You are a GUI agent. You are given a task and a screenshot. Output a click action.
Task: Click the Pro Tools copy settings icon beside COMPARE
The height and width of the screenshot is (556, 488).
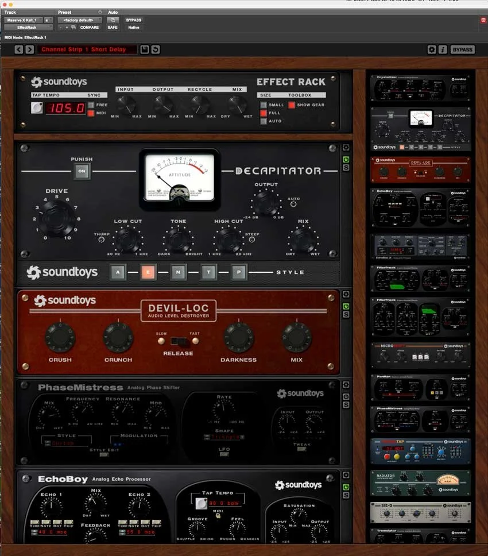(x=73, y=28)
